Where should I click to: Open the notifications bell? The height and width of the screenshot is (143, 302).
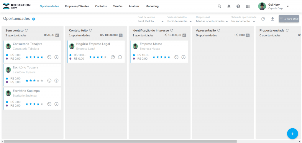pos(229,6)
